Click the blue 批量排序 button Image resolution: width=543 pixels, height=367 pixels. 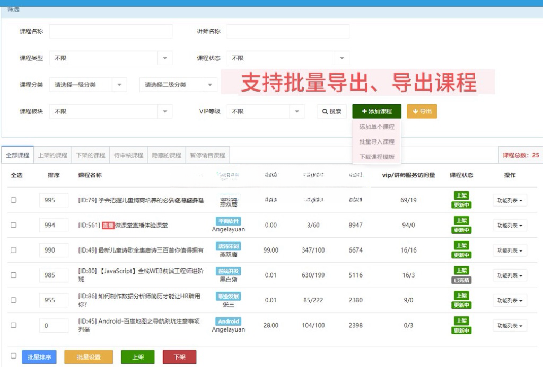pyautogui.click(x=39, y=357)
